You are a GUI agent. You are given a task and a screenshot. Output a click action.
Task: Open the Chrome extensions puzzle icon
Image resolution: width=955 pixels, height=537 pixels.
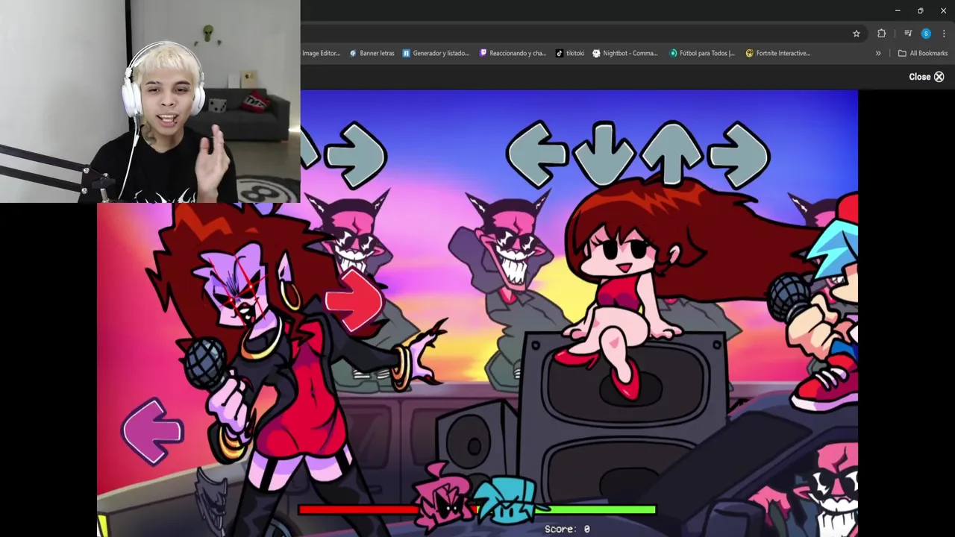[x=881, y=34]
